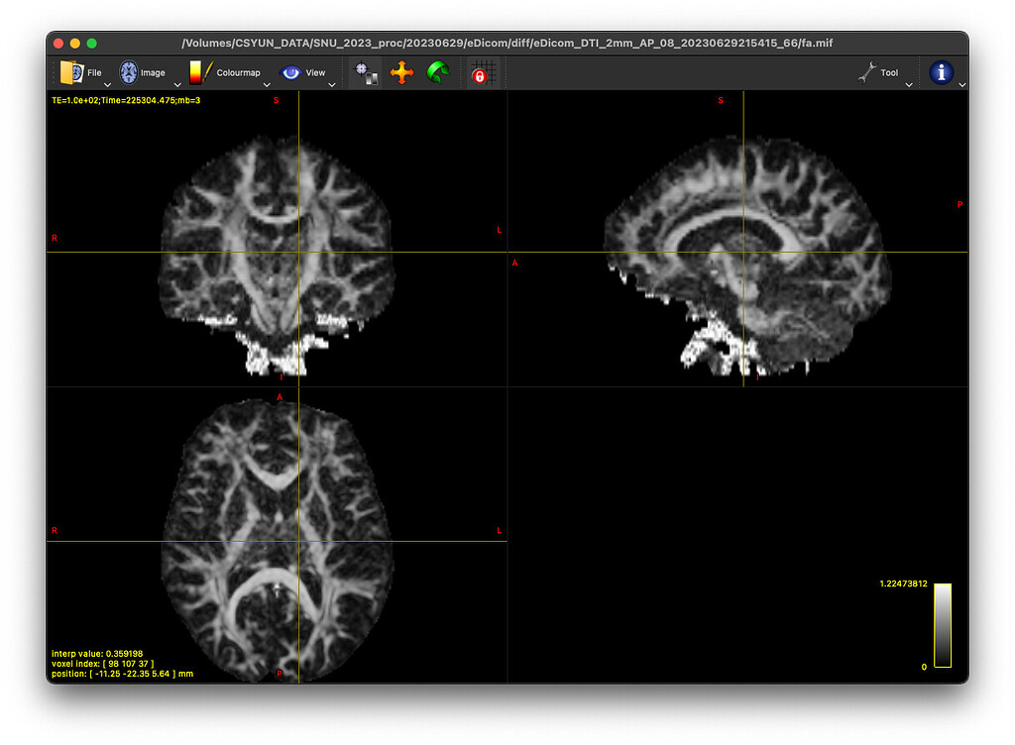Click the colourbar scale on the right
The image size is (1015, 745).
[943, 625]
